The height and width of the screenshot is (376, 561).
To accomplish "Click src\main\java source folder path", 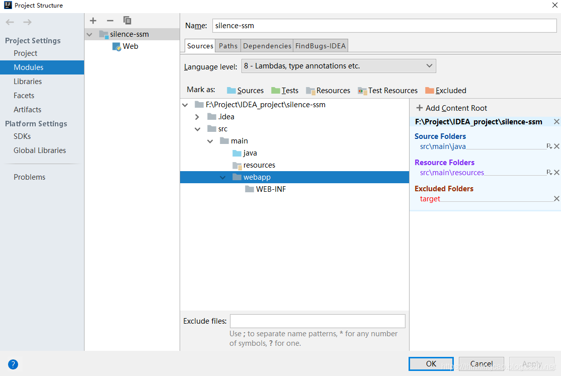I will tap(443, 146).
